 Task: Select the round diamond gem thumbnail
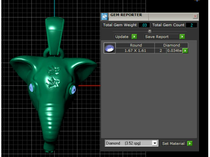click(x=110, y=48)
